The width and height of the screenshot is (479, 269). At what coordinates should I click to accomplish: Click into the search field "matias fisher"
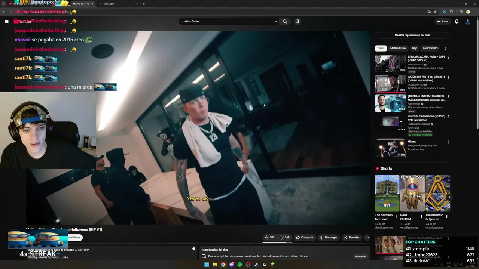(x=226, y=21)
